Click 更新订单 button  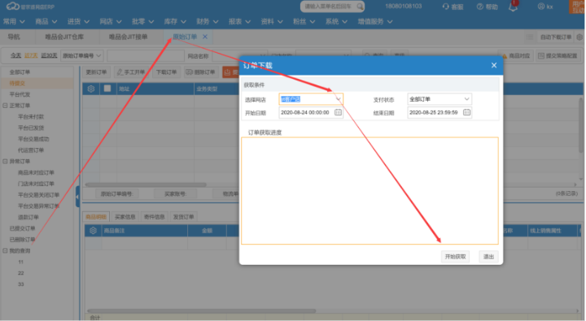(96, 72)
